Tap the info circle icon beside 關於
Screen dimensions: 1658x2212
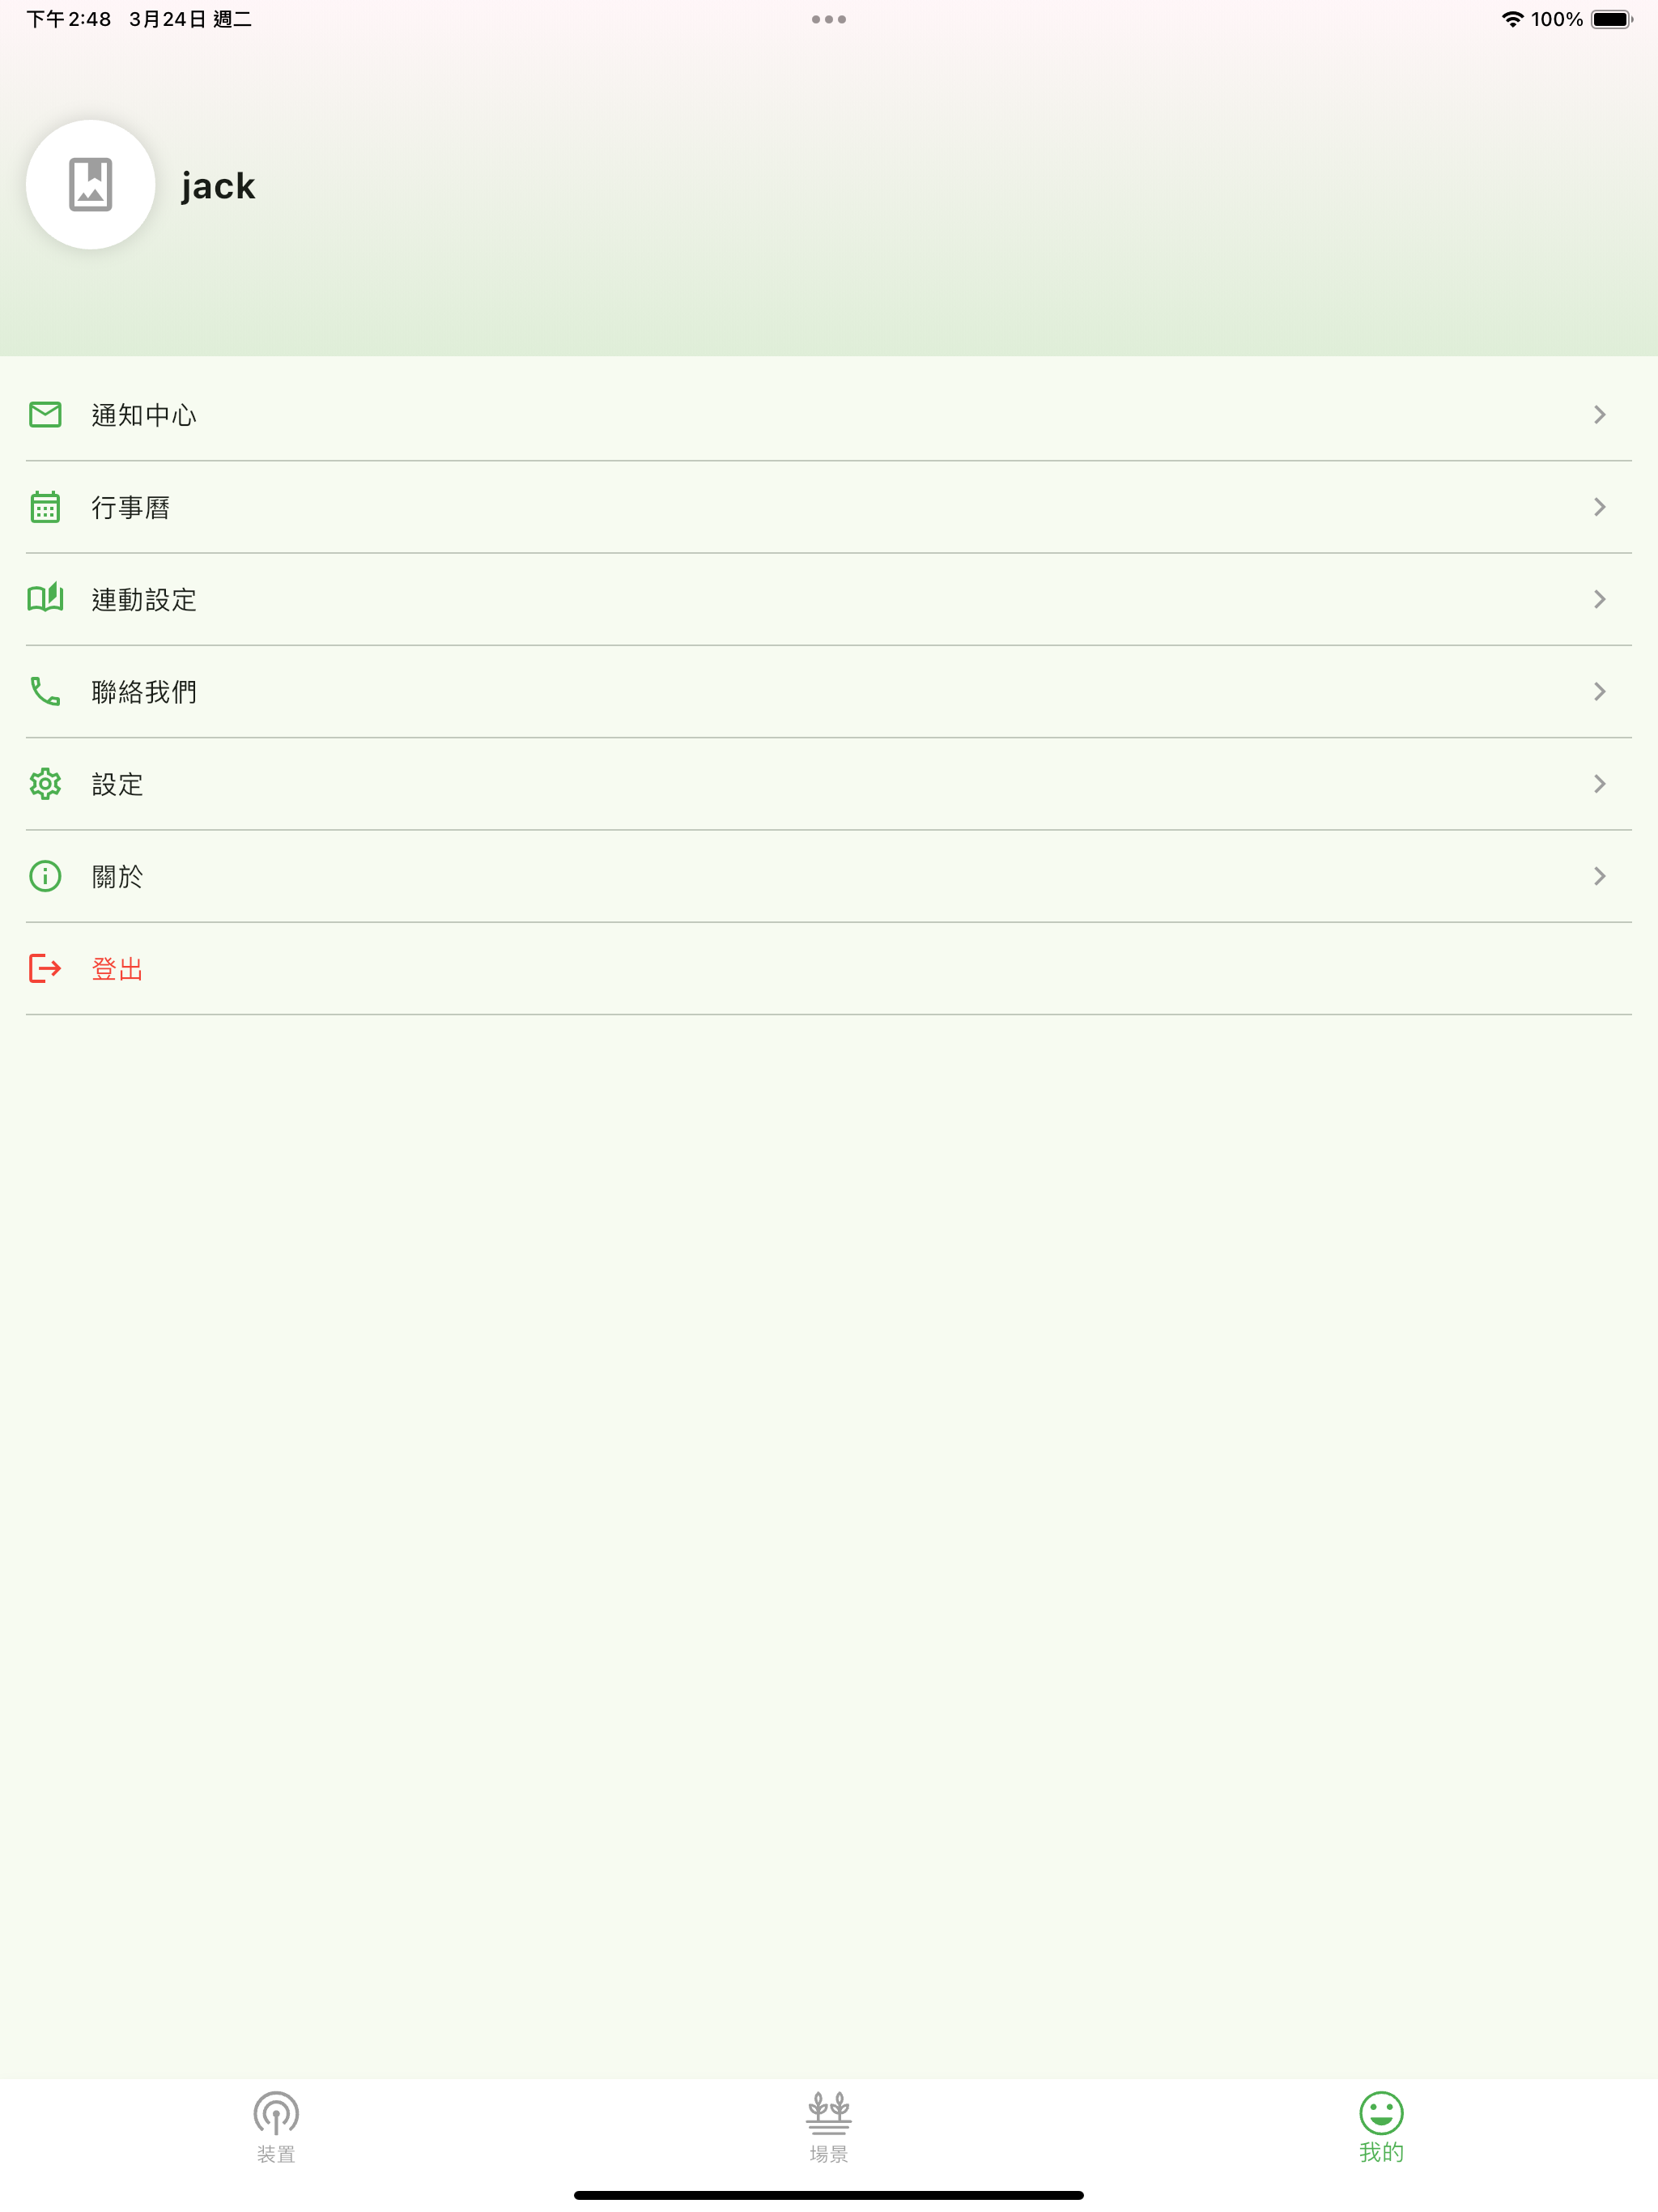(45, 876)
